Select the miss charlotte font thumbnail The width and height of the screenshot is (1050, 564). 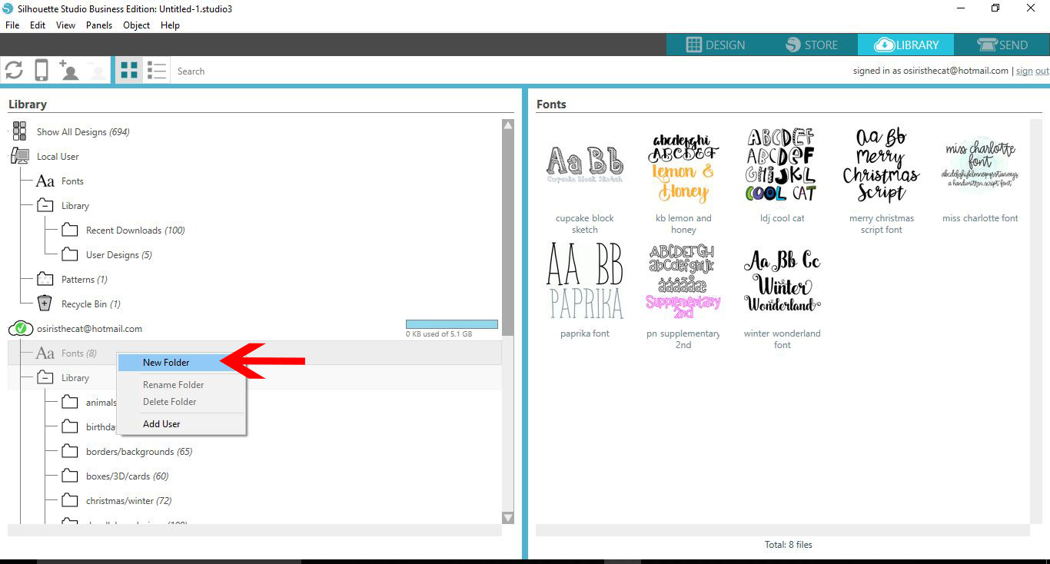[980, 165]
